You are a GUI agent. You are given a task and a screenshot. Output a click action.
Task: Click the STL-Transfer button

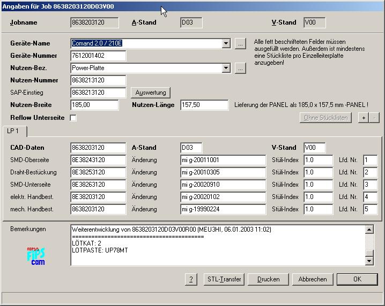(224, 279)
